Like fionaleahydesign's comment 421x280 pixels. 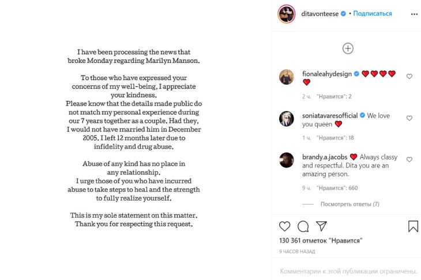pos(409,76)
